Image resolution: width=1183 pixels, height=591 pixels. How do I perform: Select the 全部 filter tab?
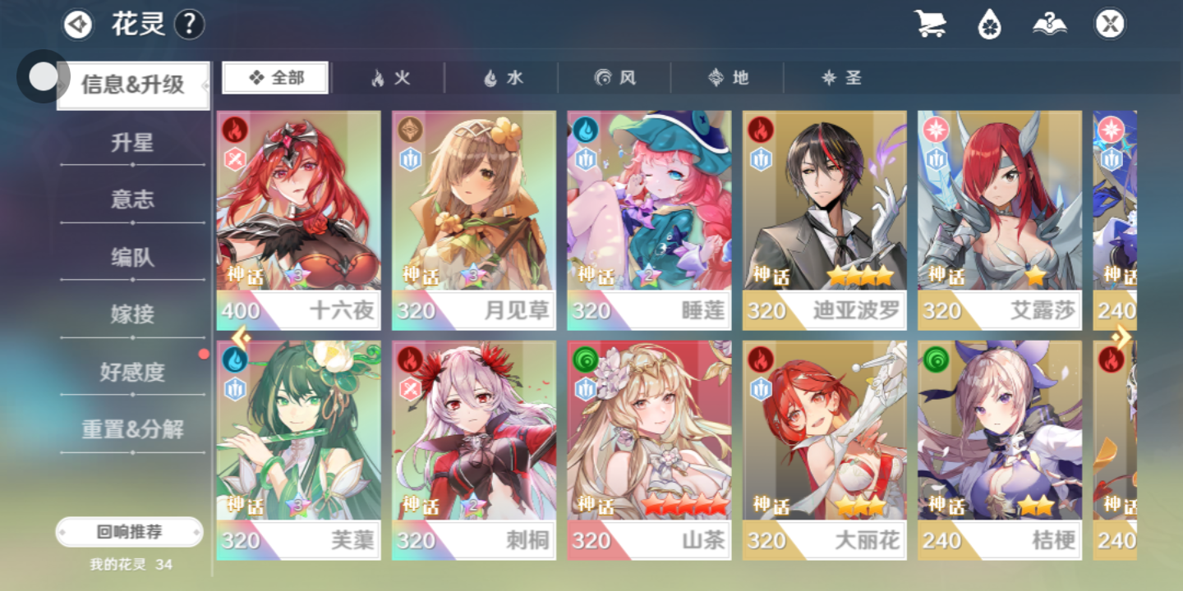[x=275, y=78]
